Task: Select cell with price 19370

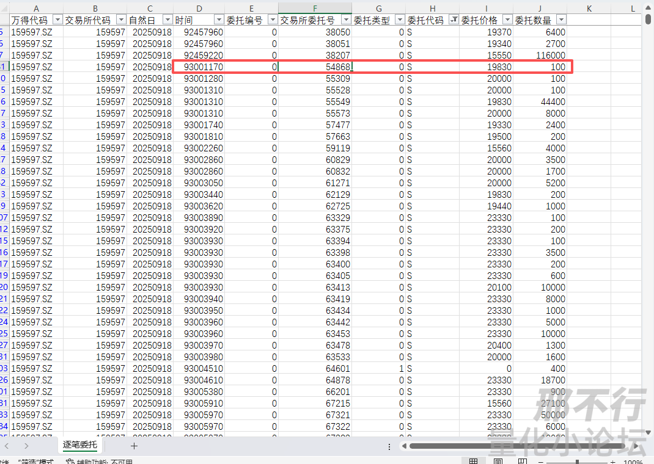Action: [x=487, y=32]
